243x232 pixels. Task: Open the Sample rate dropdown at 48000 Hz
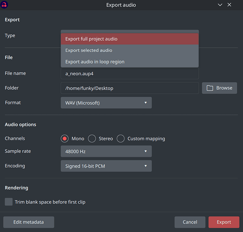point(106,151)
